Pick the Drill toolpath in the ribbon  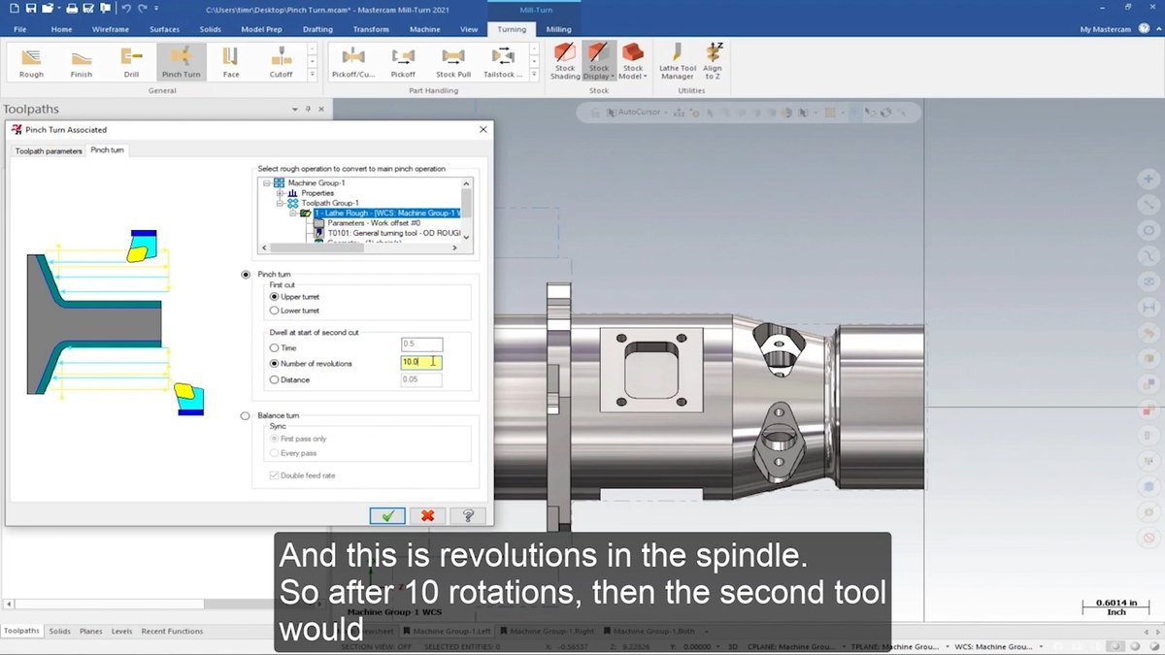click(131, 61)
